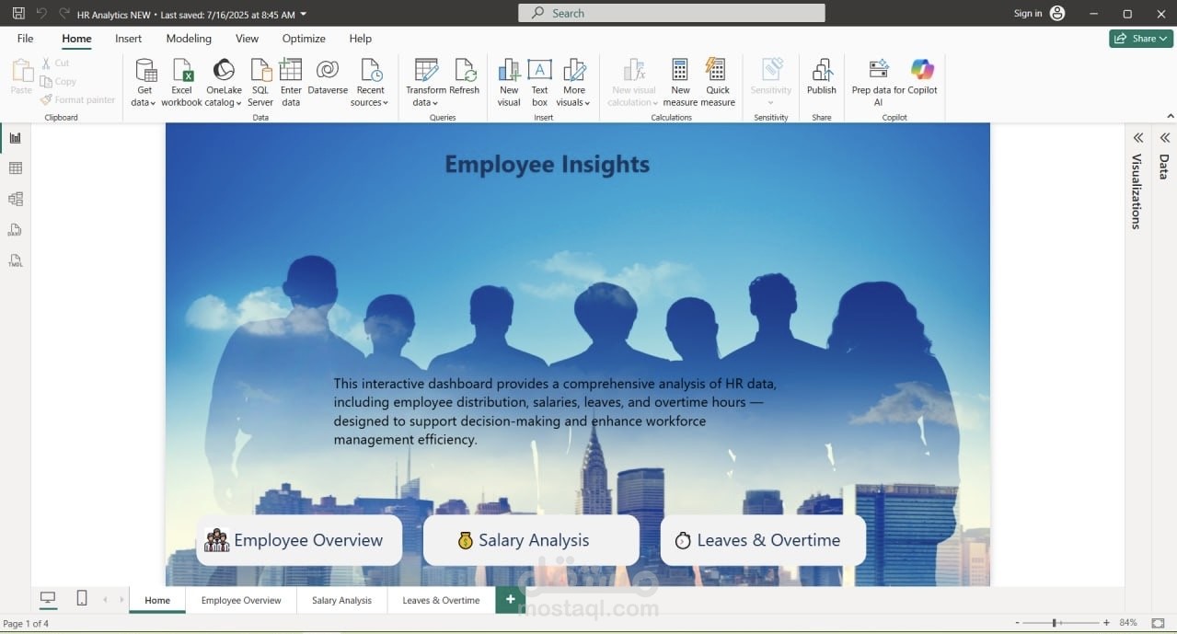
Task: Click the Sign in link
Action: pyautogui.click(x=1028, y=14)
